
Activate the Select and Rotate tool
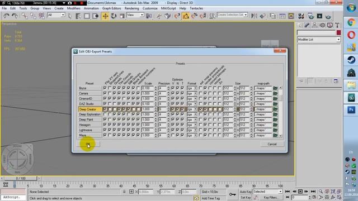[x=114, y=16]
